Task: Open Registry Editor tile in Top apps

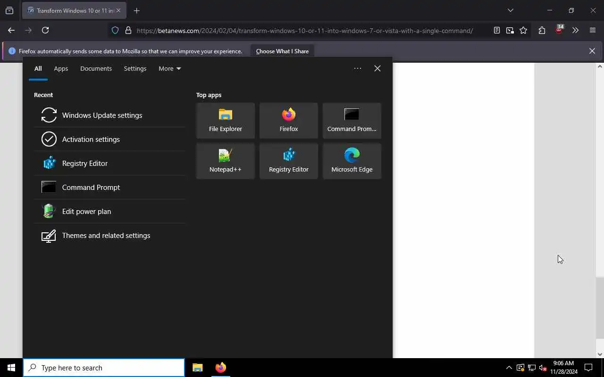Action: pyautogui.click(x=289, y=161)
